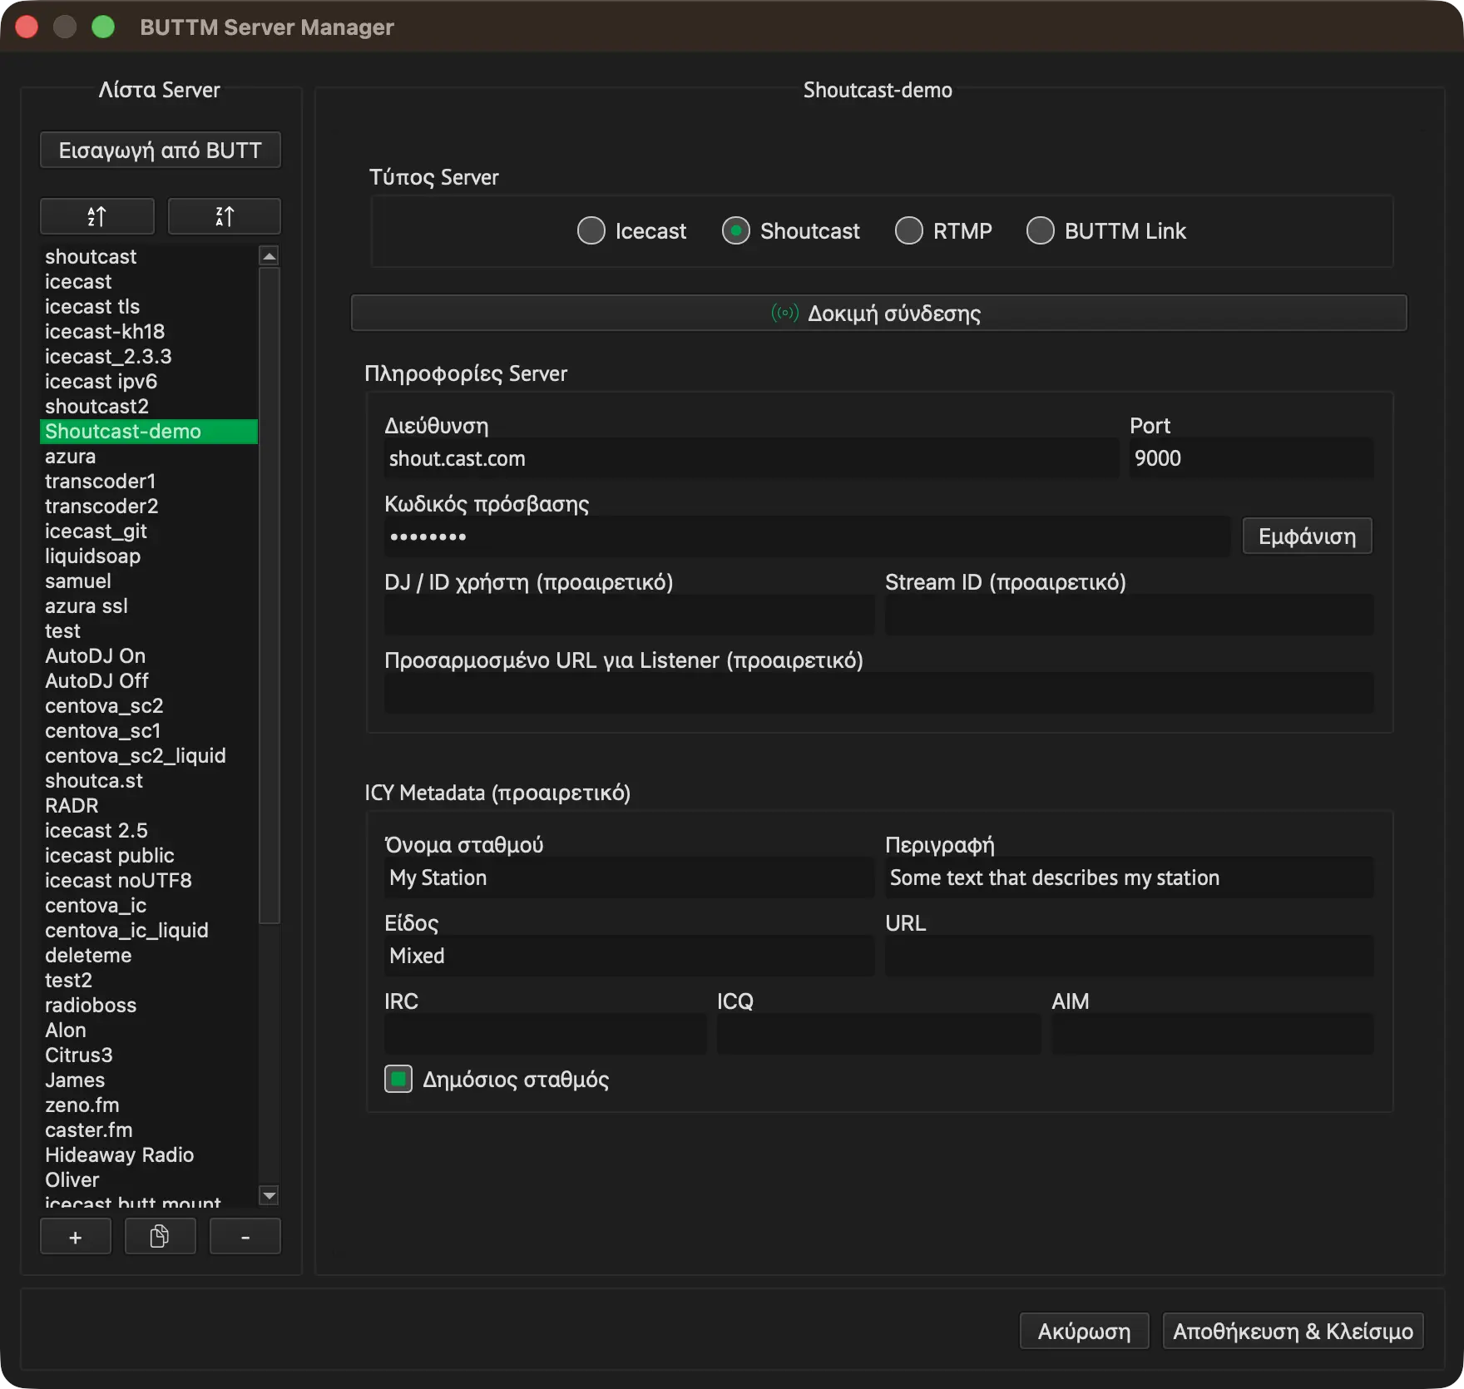Select 'radioboss' in server list
The height and width of the screenshot is (1389, 1464).
tap(149, 1005)
